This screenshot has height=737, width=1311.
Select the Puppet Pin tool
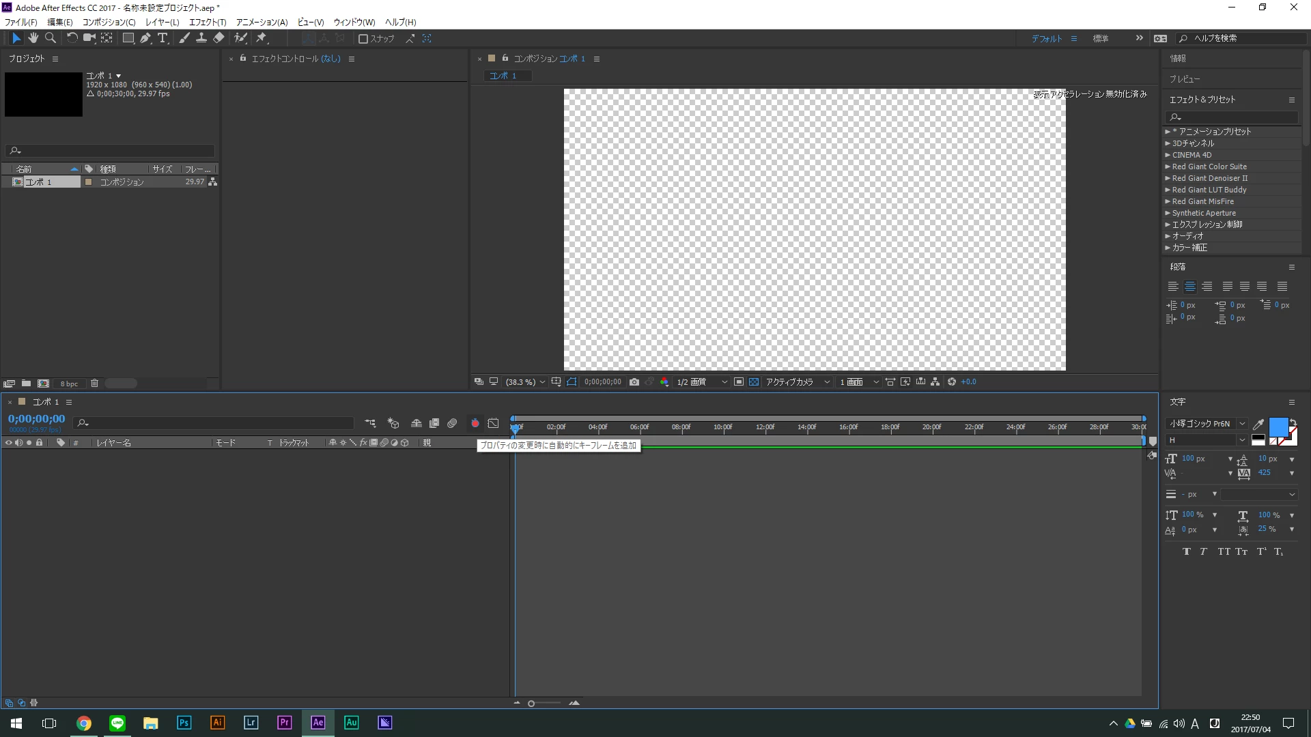tap(262, 38)
